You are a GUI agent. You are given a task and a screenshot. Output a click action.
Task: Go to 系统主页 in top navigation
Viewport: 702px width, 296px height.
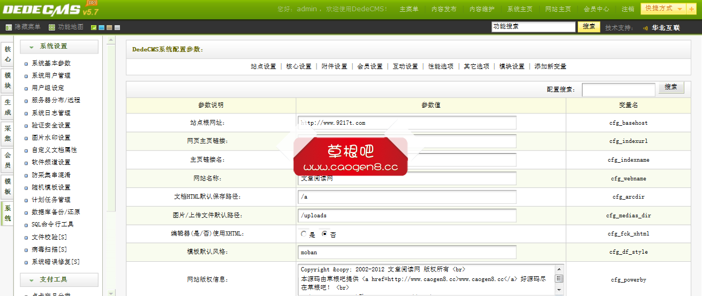(520, 9)
